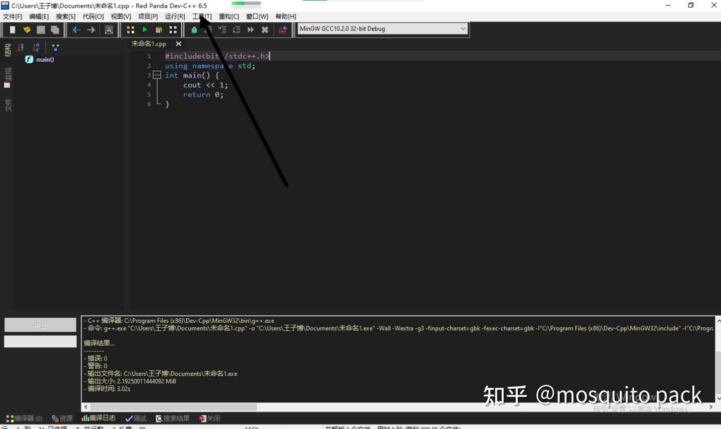Screen dimensions: 721x429
Task: Toggle the 调试 panel at the bottom bar
Action: click(x=136, y=418)
